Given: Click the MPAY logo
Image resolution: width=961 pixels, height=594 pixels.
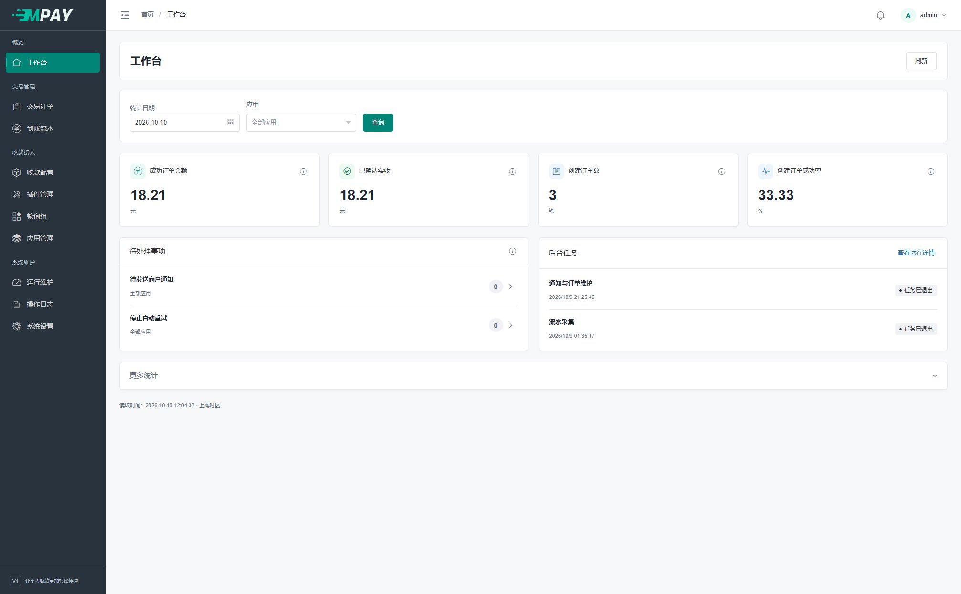Looking at the screenshot, I should coord(42,15).
